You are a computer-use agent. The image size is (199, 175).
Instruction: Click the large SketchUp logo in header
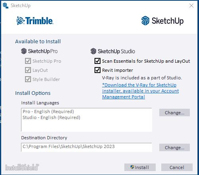[x=162, y=21]
